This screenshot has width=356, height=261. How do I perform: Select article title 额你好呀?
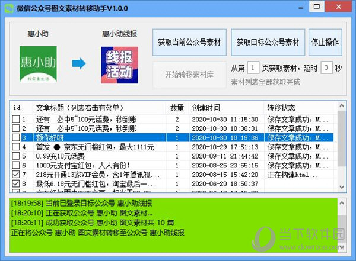[x=50, y=138]
